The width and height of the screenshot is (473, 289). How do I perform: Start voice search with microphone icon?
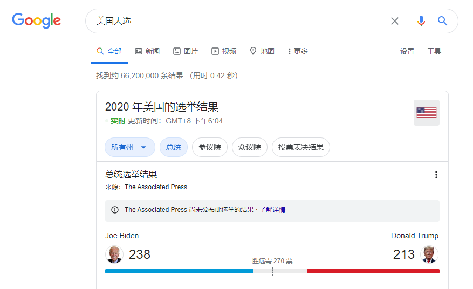click(x=421, y=21)
